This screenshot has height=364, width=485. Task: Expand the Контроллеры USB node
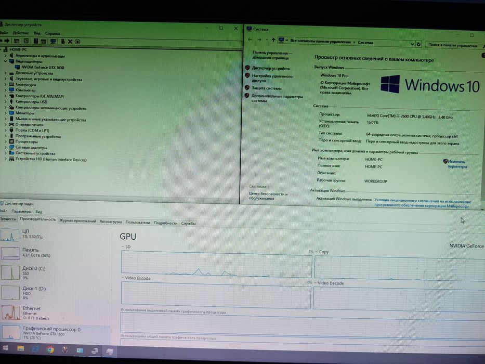click(5, 101)
